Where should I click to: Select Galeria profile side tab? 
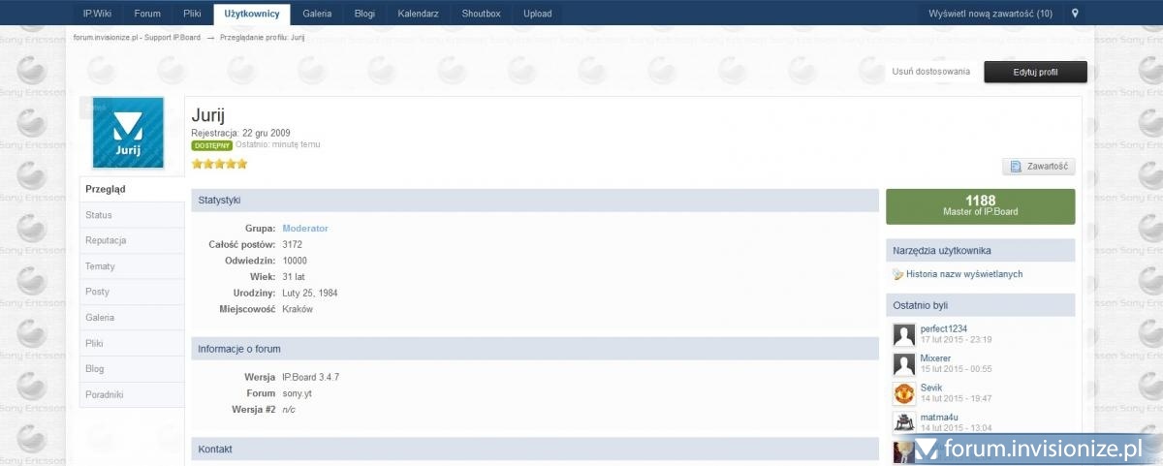click(x=132, y=318)
